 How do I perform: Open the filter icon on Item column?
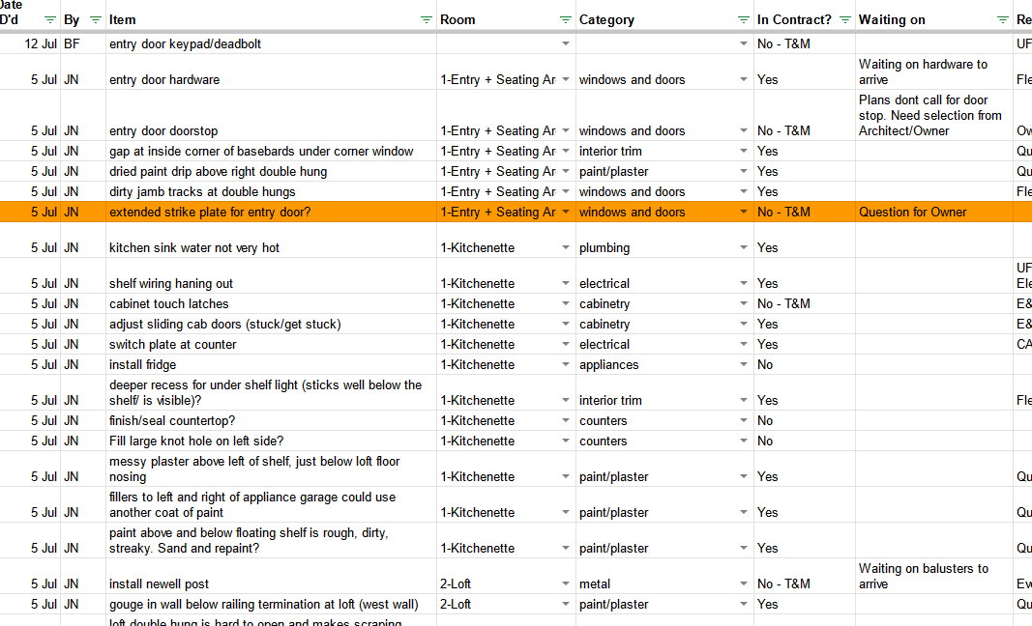click(426, 19)
